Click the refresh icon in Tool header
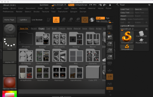The height and width of the screenshot is (97, 153). (149, 5)
